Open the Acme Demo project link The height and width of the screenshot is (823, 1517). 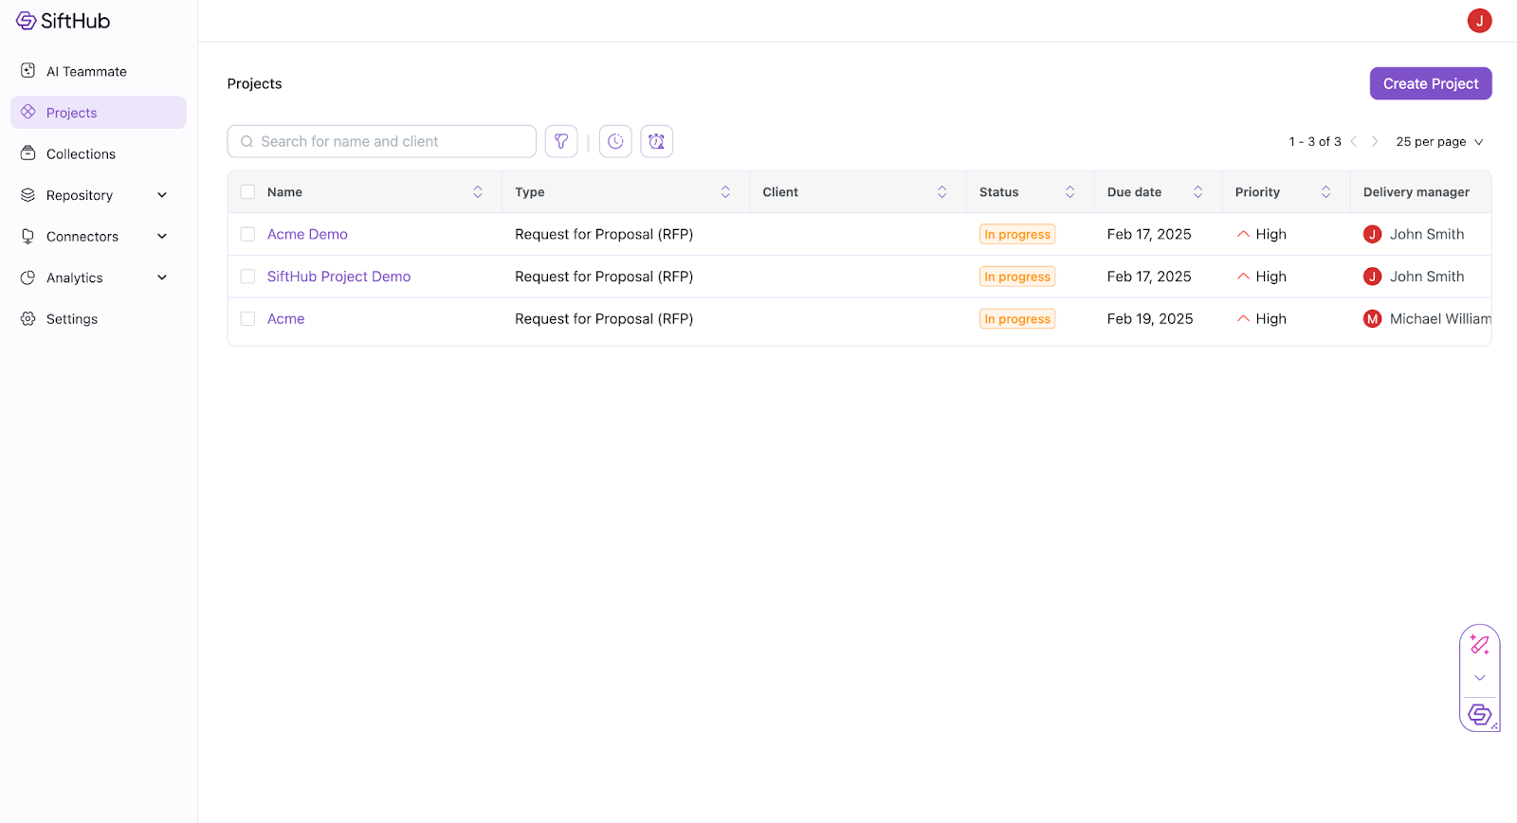click(x=307, y=234)
